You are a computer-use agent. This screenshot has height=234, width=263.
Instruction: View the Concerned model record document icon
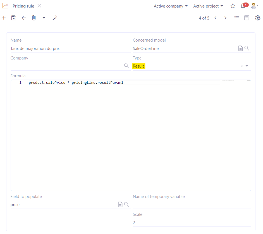[x=240, y=48]
